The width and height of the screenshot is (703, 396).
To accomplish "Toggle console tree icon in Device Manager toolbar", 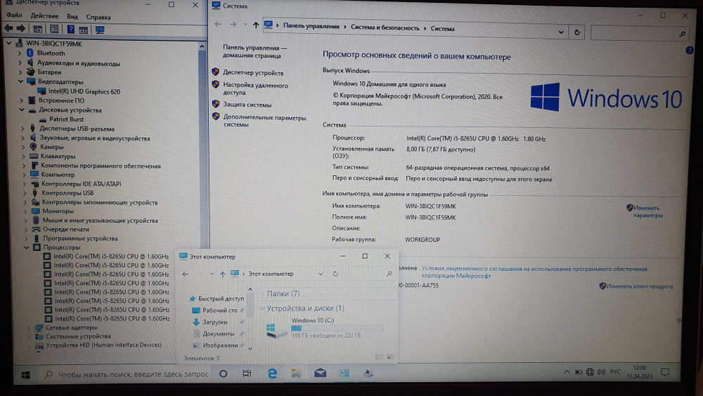I will (38, 29).
